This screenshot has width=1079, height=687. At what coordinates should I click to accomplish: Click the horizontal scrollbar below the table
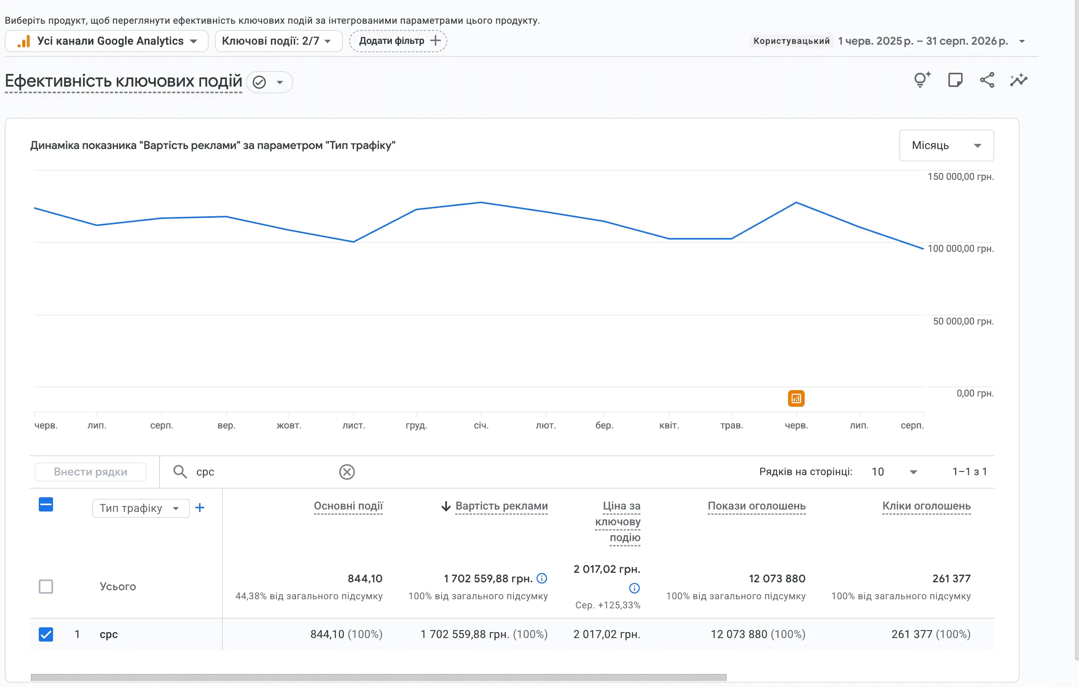pos(379,677)
